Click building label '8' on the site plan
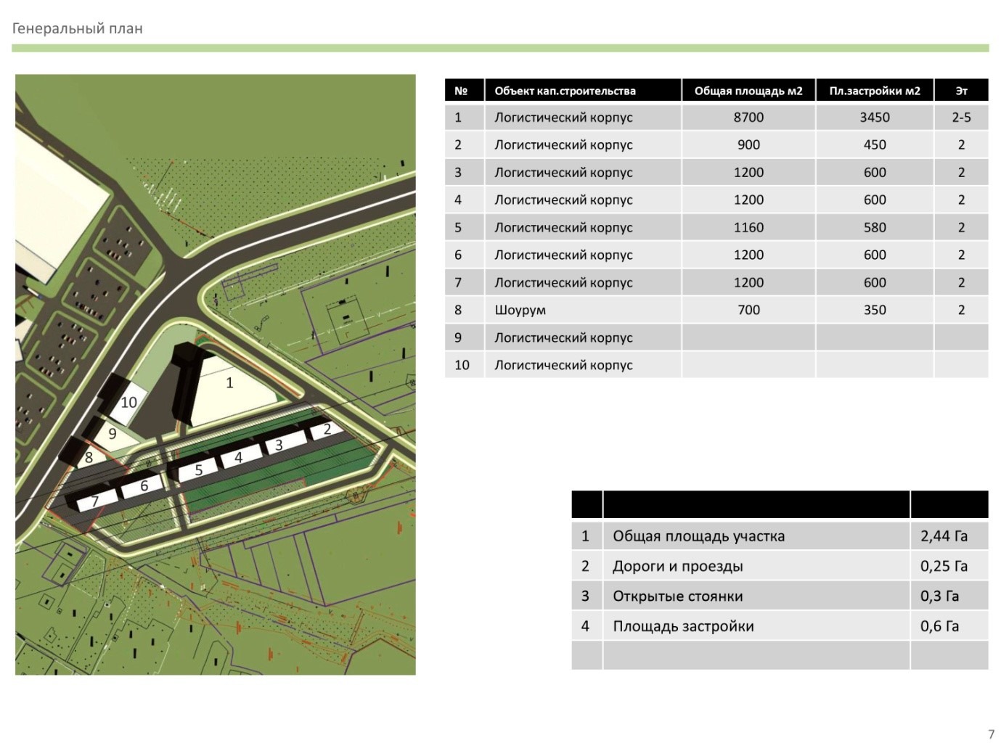 [x=89, y=457]
